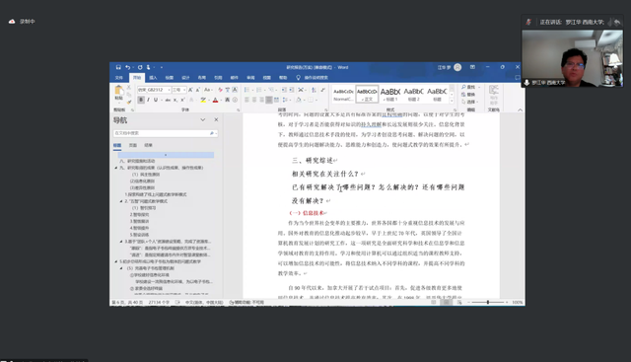631x362 pixels.
Task: Click the Clear Formatting eraser icon
Action: (220, 90)
